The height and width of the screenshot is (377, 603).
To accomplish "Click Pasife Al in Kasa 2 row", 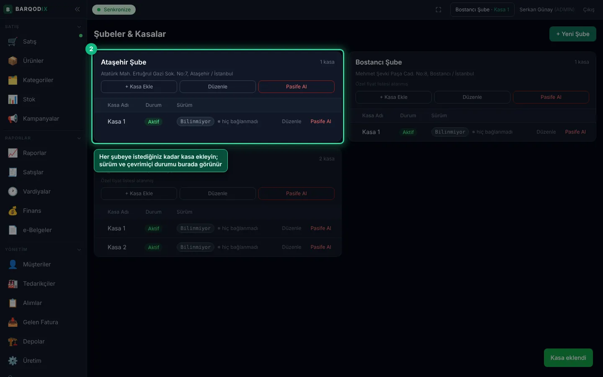I will (321, 247).
